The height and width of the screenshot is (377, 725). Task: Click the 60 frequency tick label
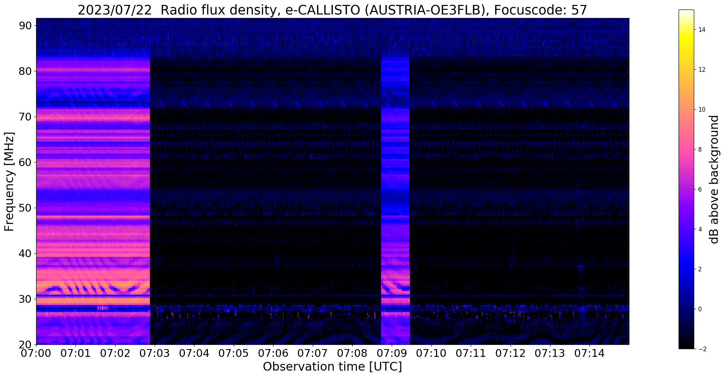click(x=25, y=162)
